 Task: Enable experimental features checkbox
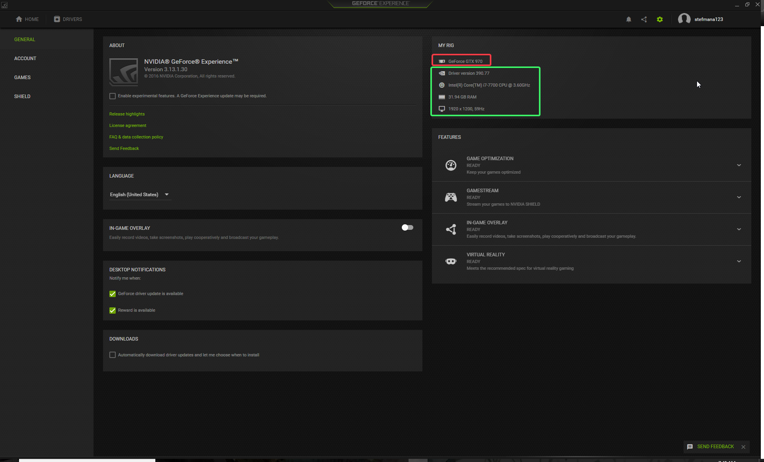point(113,96)
